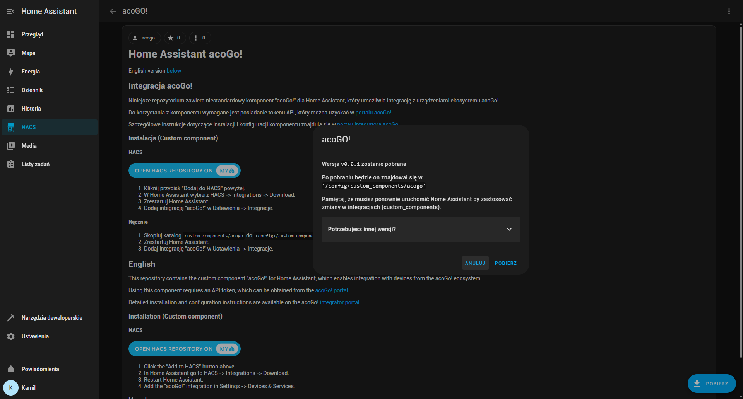Collapse sidebar using the hamburger menu icon
Image resolution: width=743 pixels, height=399 pixels.
(11, 11)
